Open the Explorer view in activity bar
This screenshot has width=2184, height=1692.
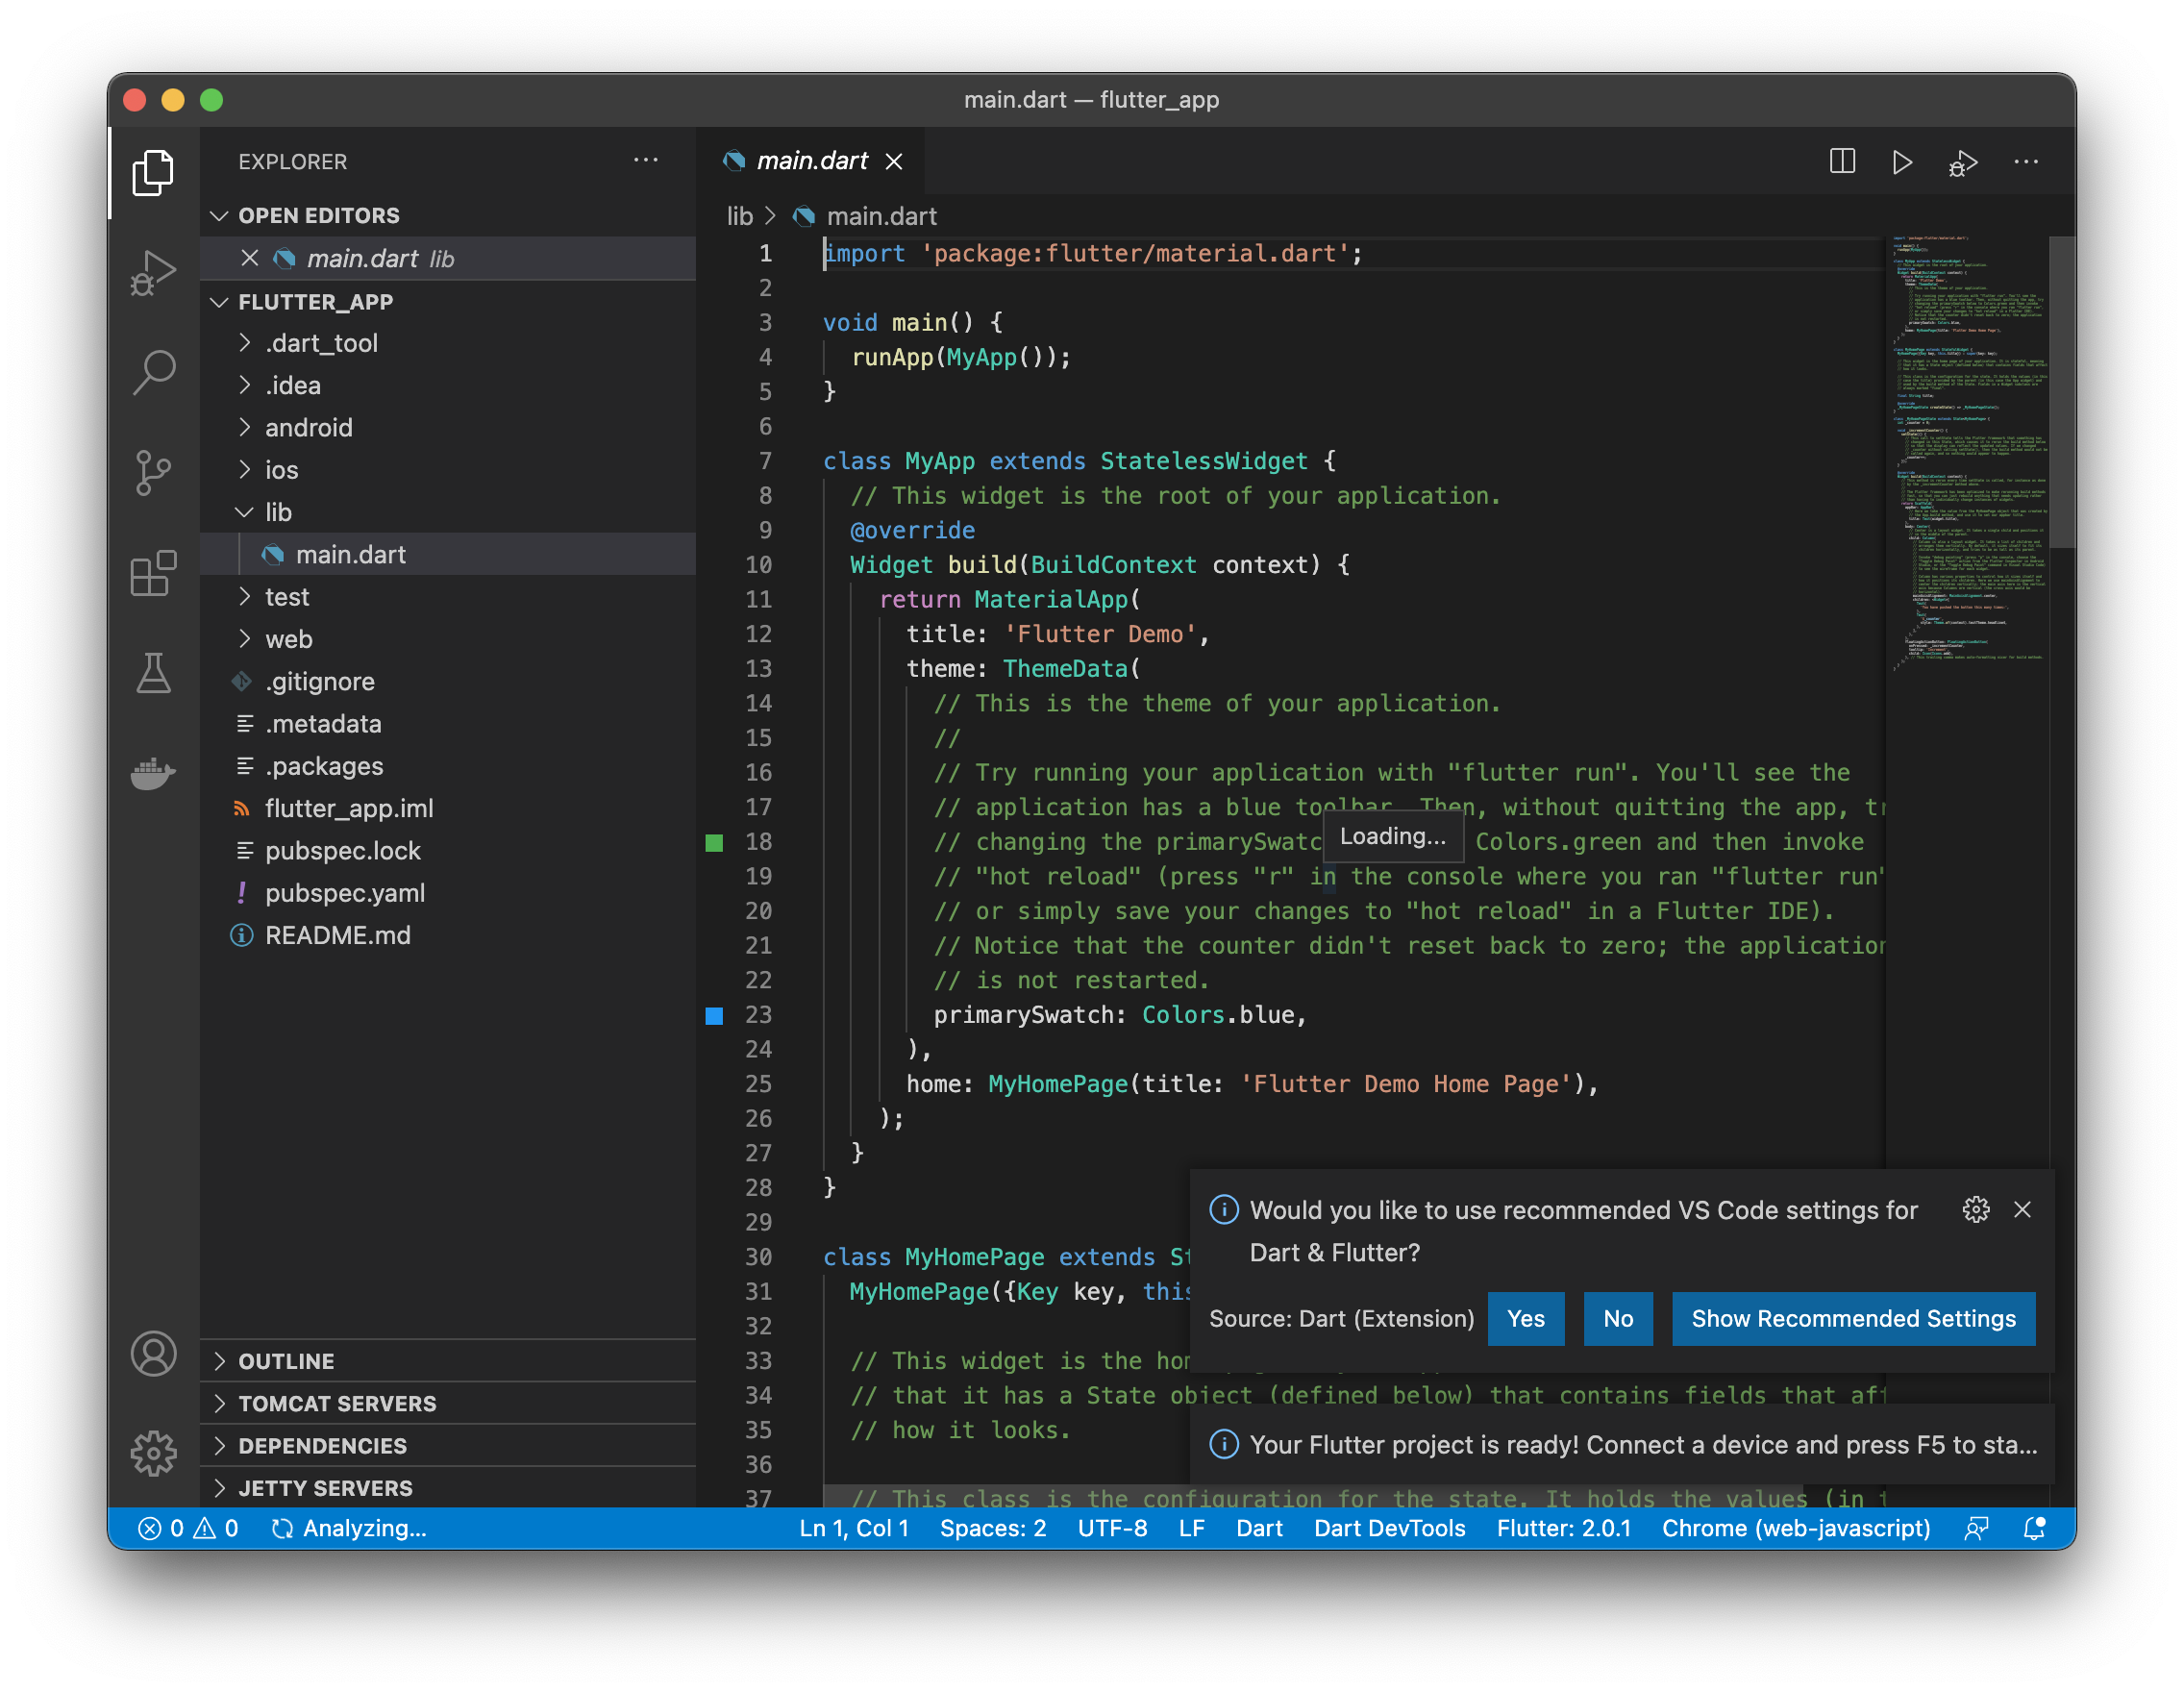(x=153, y=172)
